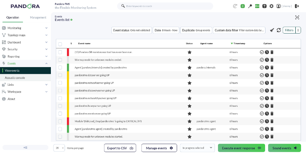306x154 pixels.
Task: Open the three-dot menu next to Filters
Action: pyautogui.click(x=298, y=30)
